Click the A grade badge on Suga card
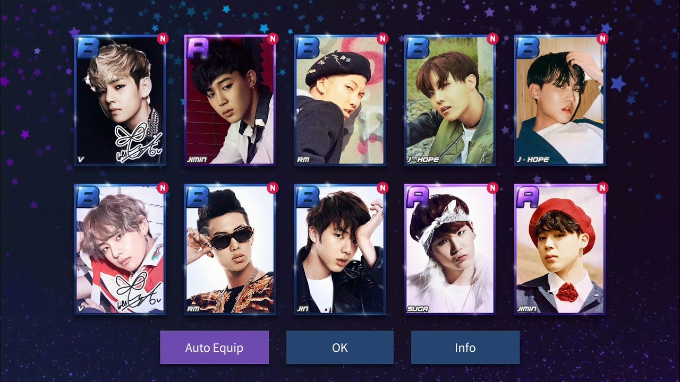The width and height of the screenshot is (680, 382). [x=417, y=197]
